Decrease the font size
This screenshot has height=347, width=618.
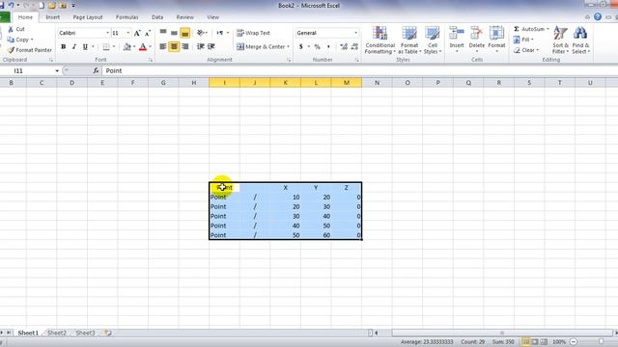coord(148,33)
